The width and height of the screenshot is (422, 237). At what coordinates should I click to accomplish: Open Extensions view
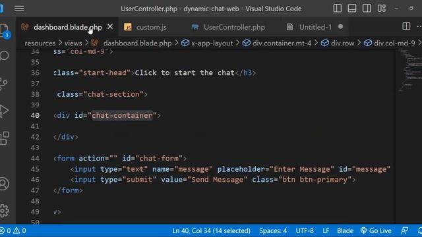point(5,138)
